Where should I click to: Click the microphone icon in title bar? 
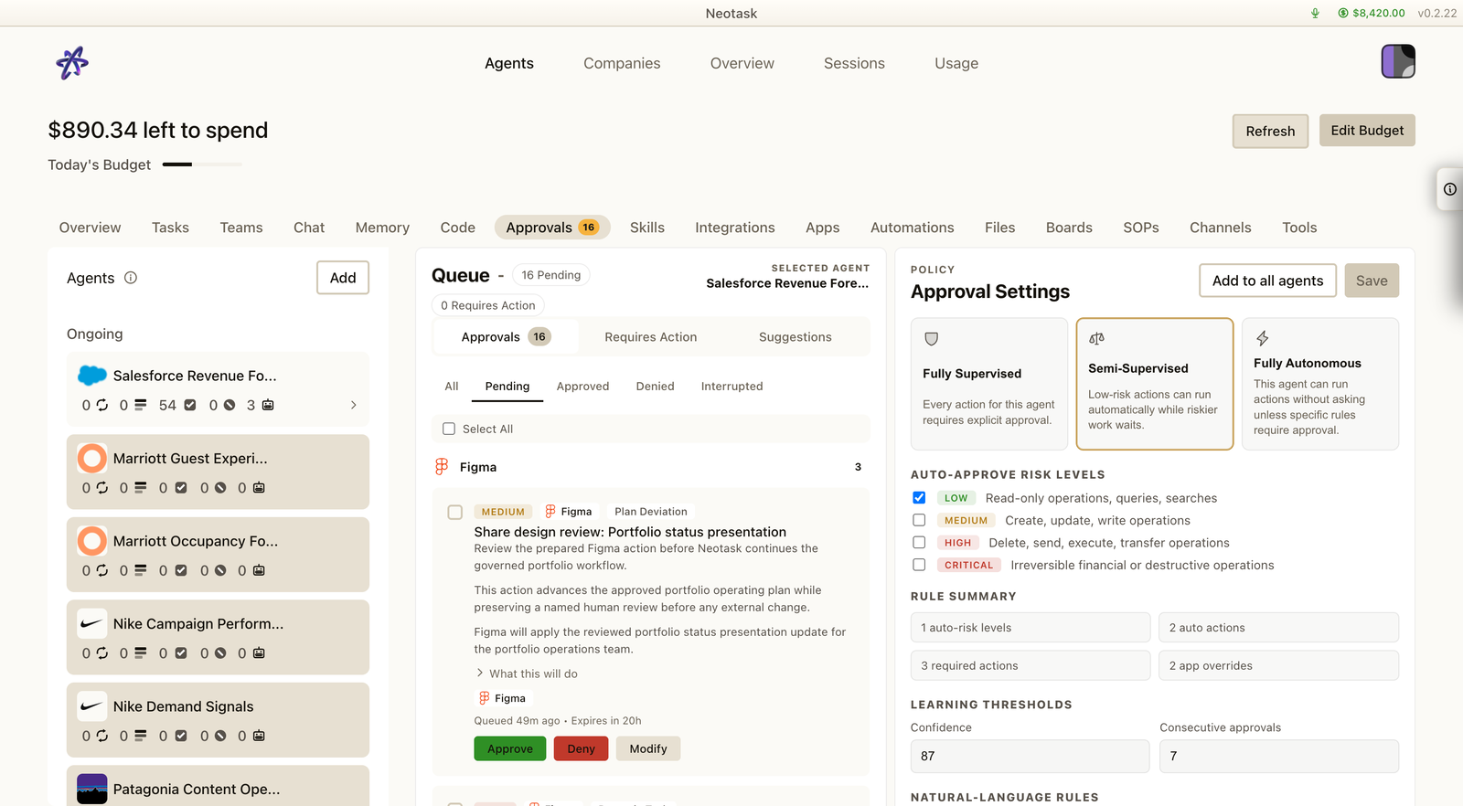click(1315, 13)
